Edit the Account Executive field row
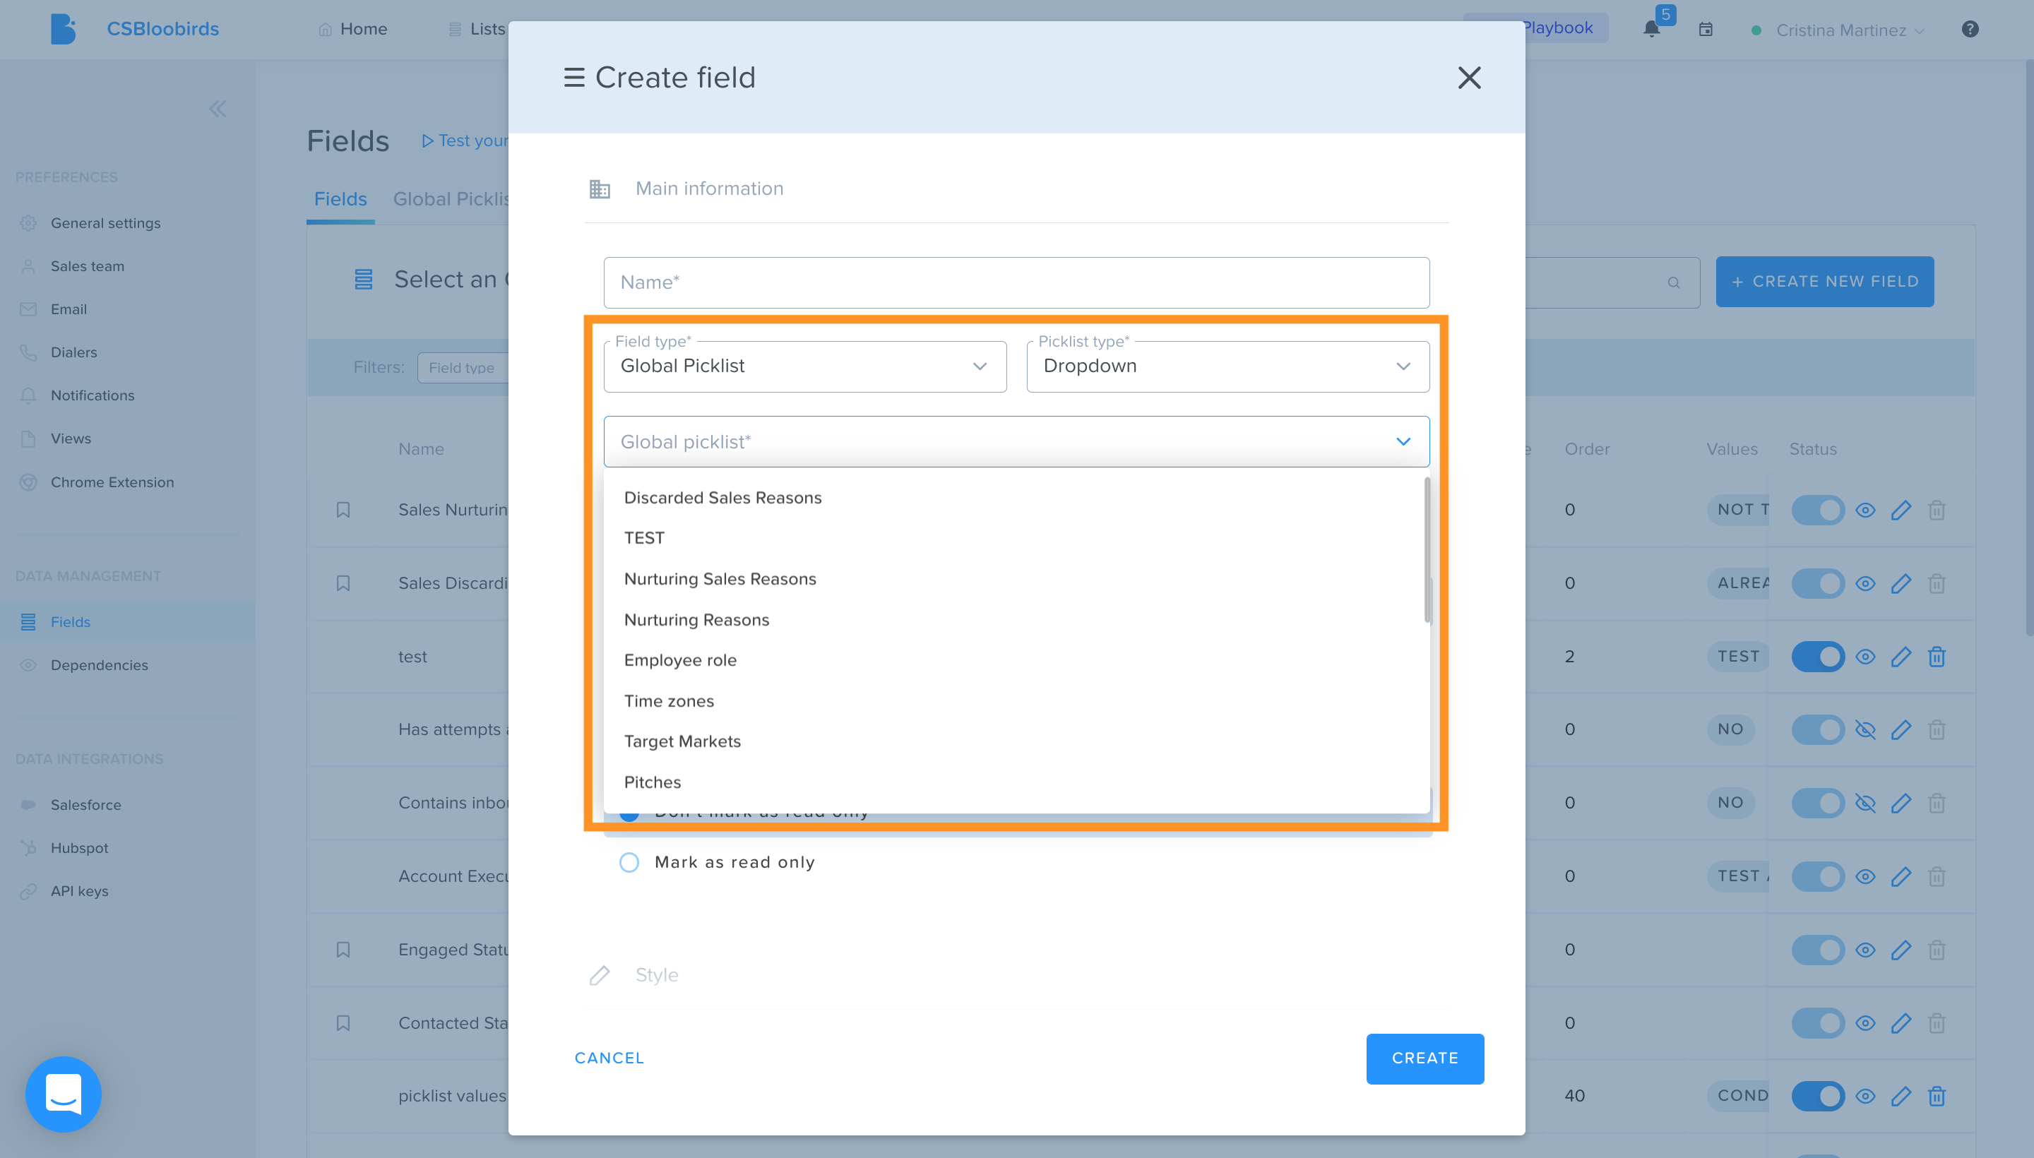 click(1901, 876)
